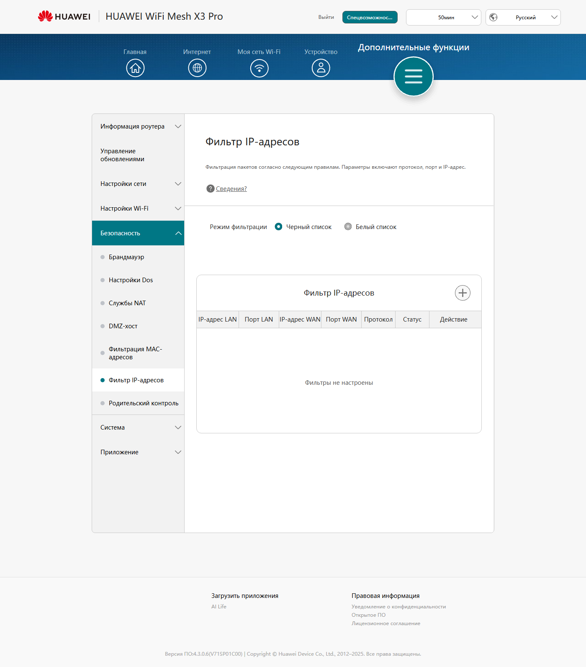Click the Устройство tab label
This screenshot has width=586, height=667.
click(x=321, y=52)
